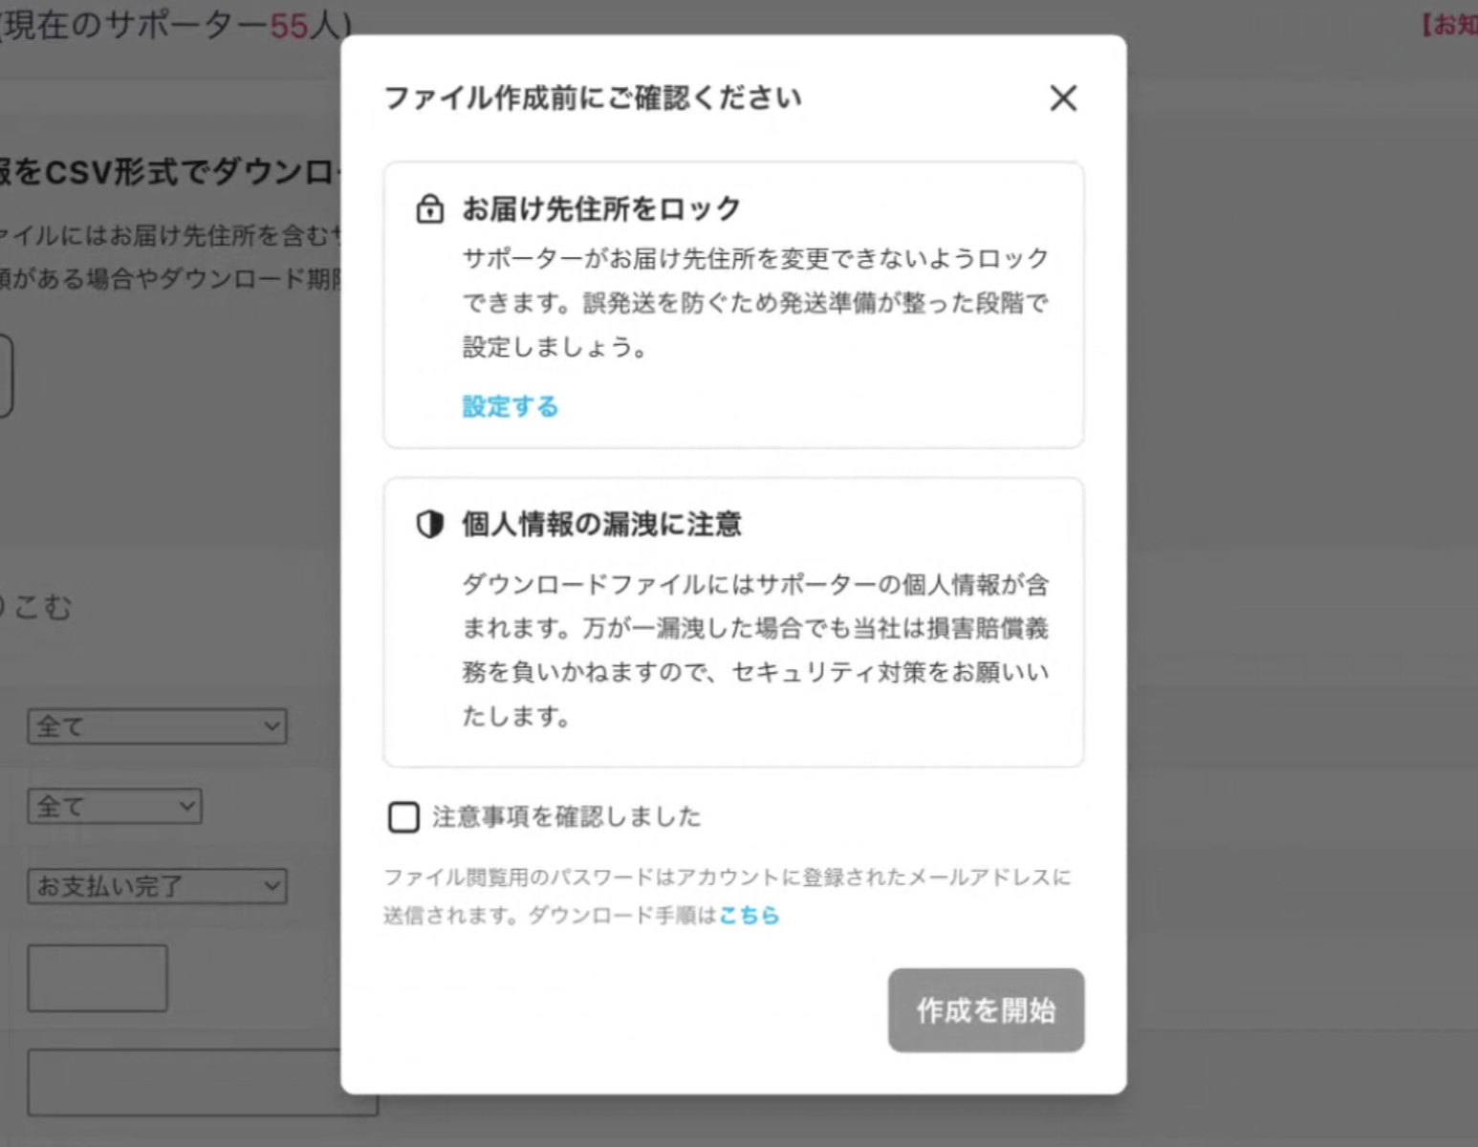Open the first 全て dropdown
Image resolution: width=1478 pixels, height=1147 pixels.
pos(157,726)
